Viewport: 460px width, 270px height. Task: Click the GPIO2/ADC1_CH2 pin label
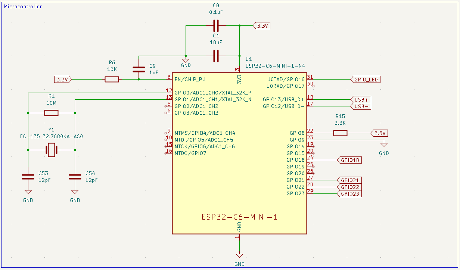click(196, 106)
